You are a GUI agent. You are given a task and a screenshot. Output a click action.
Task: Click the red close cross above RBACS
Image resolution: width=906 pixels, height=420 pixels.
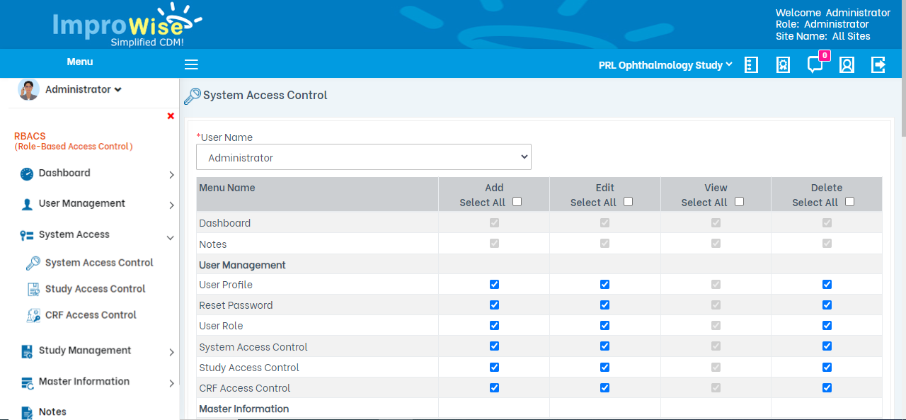tap(170, 115)
